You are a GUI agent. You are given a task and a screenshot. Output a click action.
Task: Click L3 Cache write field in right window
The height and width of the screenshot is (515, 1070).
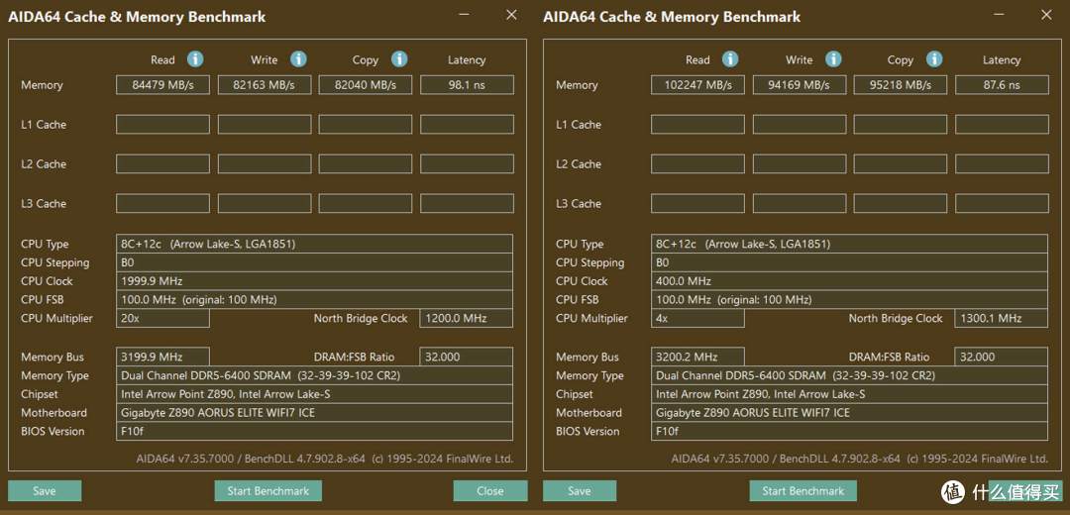tap(800, 203)
